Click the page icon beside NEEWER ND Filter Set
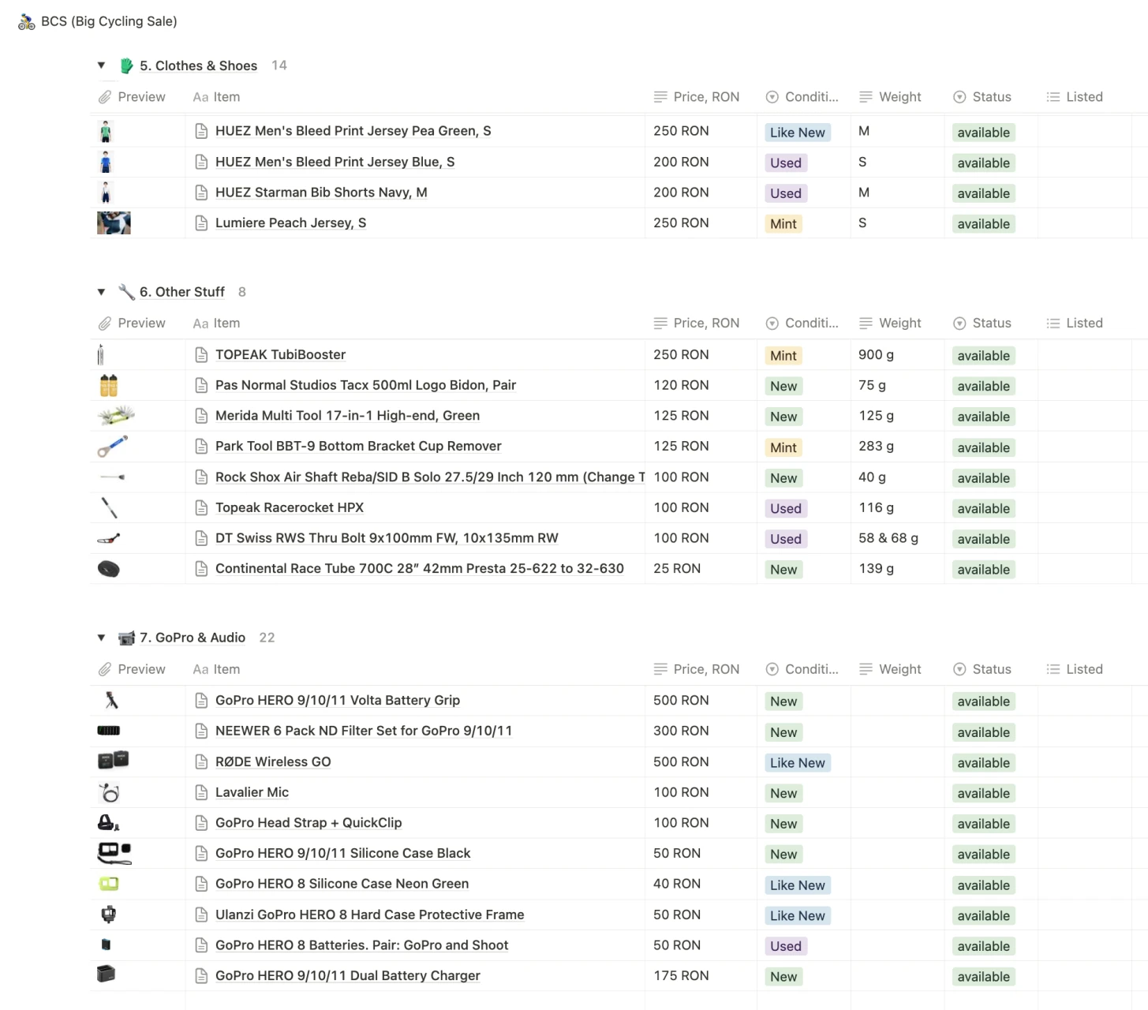The width and height of the screenshot is (1148, 1010). coord(201,731)
